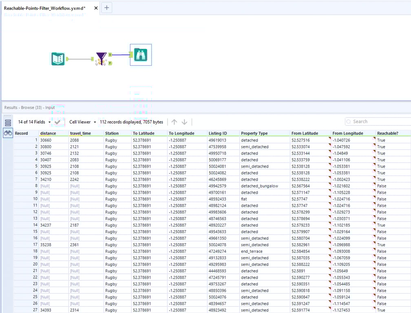Select the Input Data tool on canvas

point(58,59)
